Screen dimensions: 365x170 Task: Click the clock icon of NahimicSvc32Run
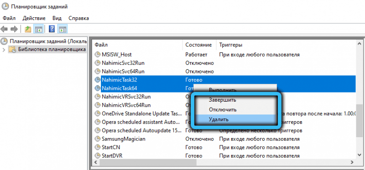(x=97, y=63)
